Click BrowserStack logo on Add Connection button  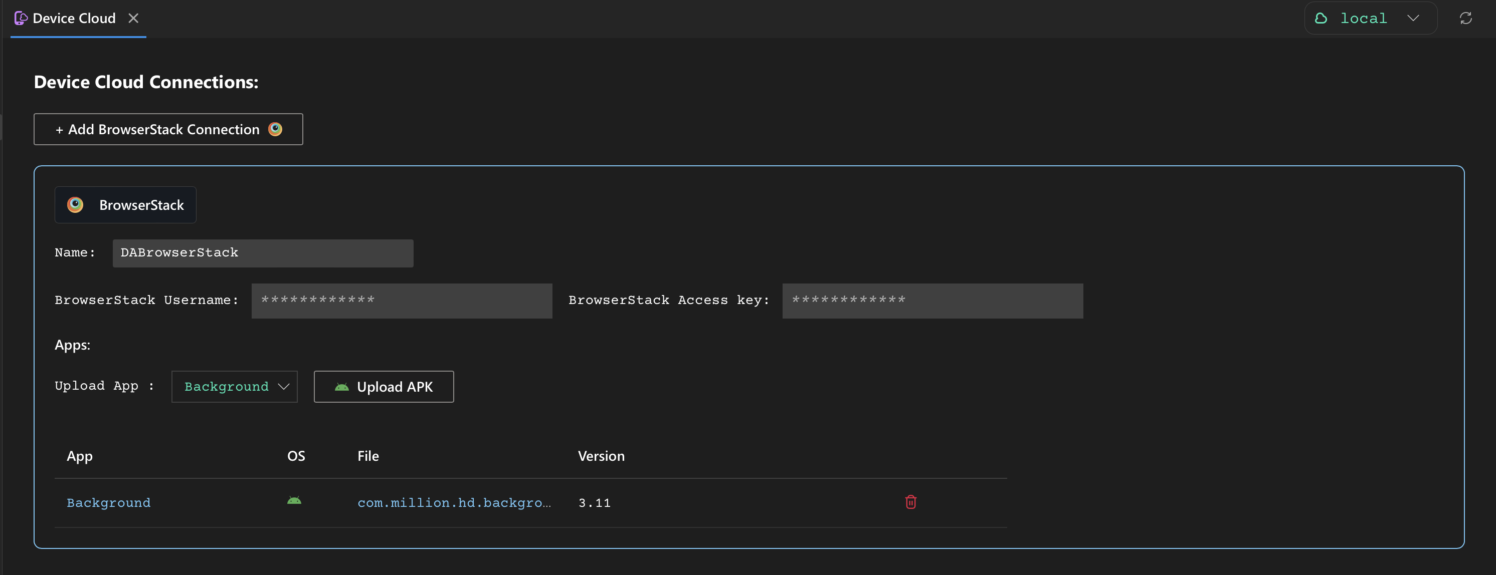pos(275,129)
